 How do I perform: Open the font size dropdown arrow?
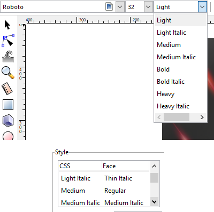(148, 7)
